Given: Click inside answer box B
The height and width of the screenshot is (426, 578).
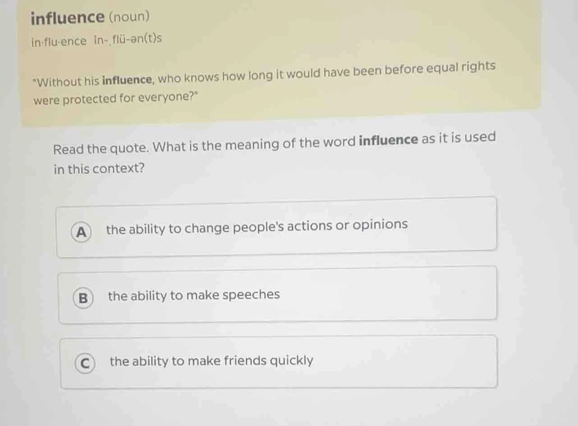Looking at the screenshot, I should coord(277,295).
